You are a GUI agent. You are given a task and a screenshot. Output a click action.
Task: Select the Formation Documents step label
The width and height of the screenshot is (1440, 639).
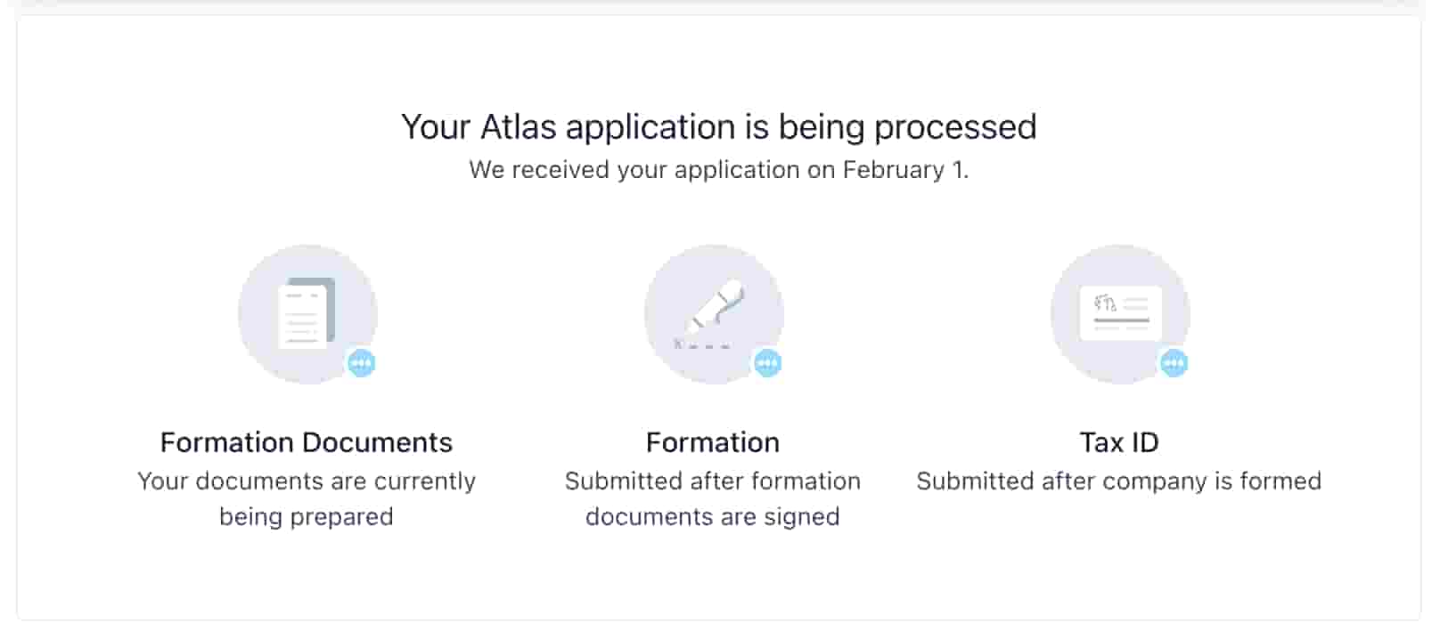point(307,442)
